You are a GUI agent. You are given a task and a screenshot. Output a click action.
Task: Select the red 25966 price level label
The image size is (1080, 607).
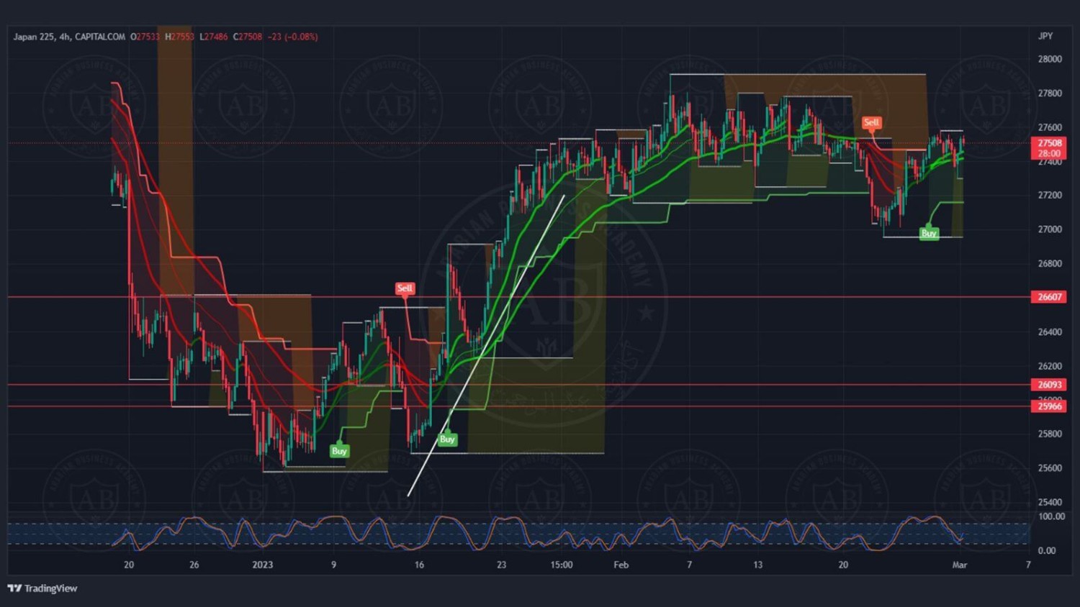[x=1049, y=406]
